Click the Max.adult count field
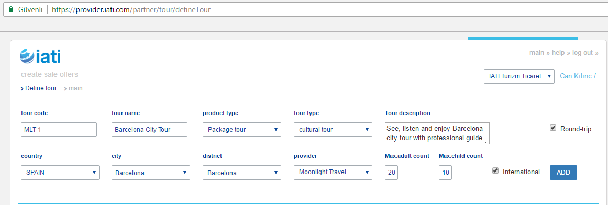Viewport: 608px width, 205px height. click(392, 173)
